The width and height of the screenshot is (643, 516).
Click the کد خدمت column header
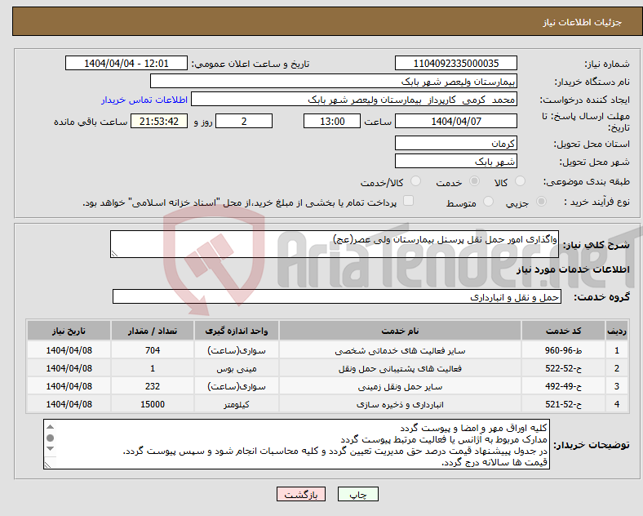click(x=564, y=331)
